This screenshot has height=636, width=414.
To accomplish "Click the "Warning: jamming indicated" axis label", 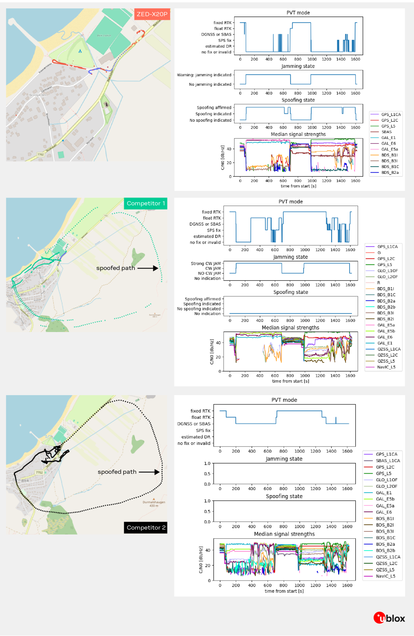I will [204, 75].
